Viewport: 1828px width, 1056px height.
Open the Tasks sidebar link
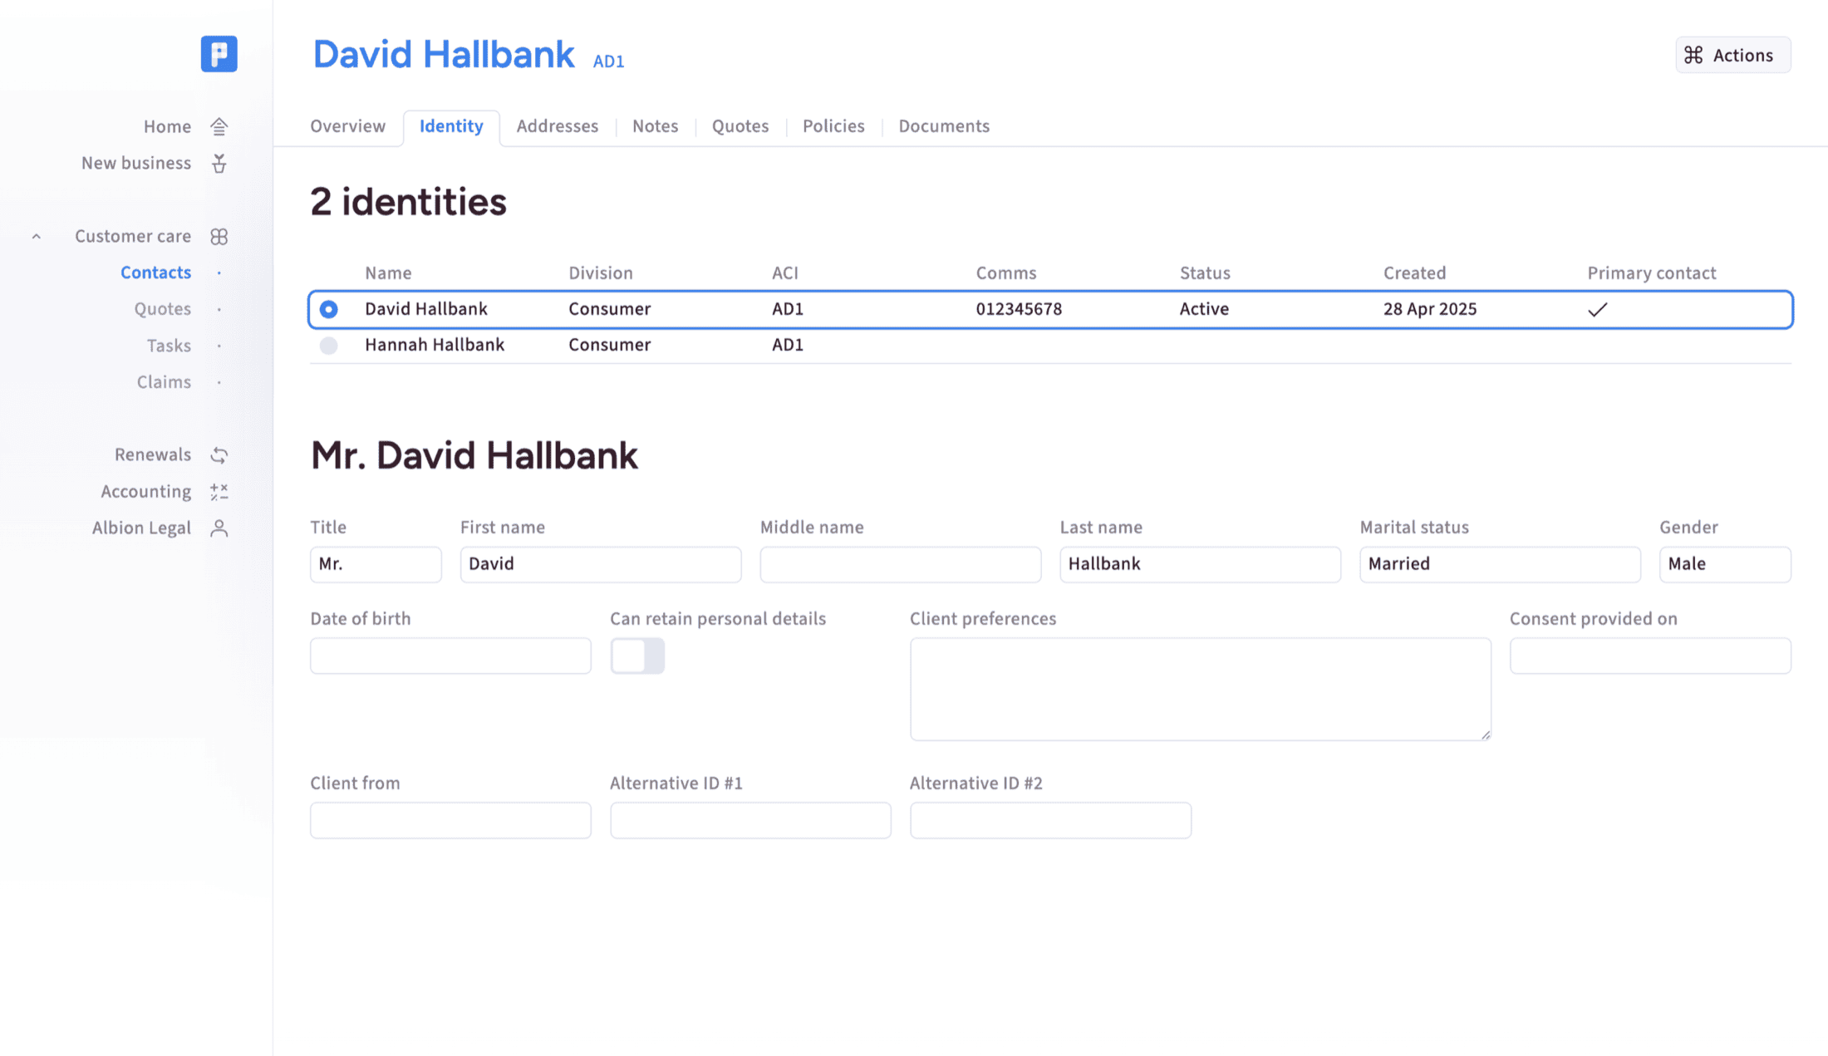(x=169, y=346)
